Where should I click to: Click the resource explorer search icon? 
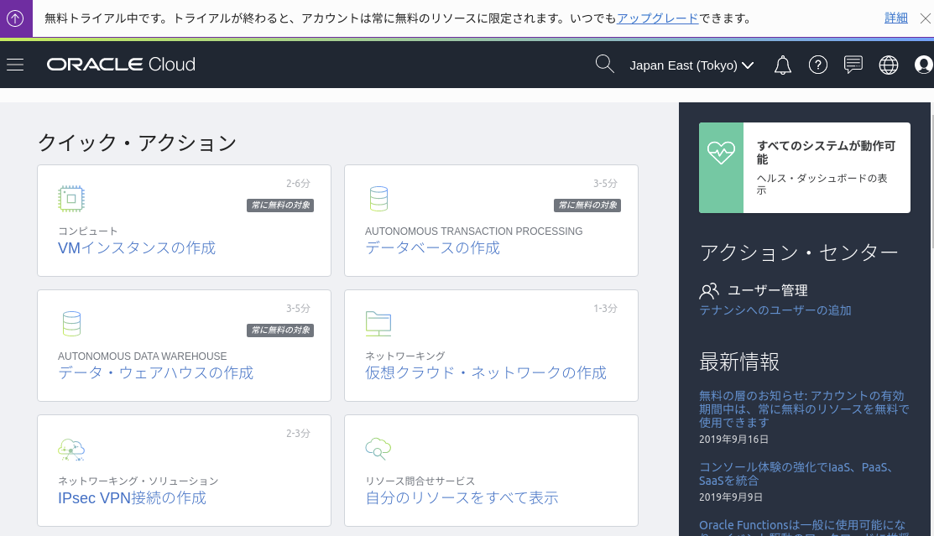pos(378,449)
